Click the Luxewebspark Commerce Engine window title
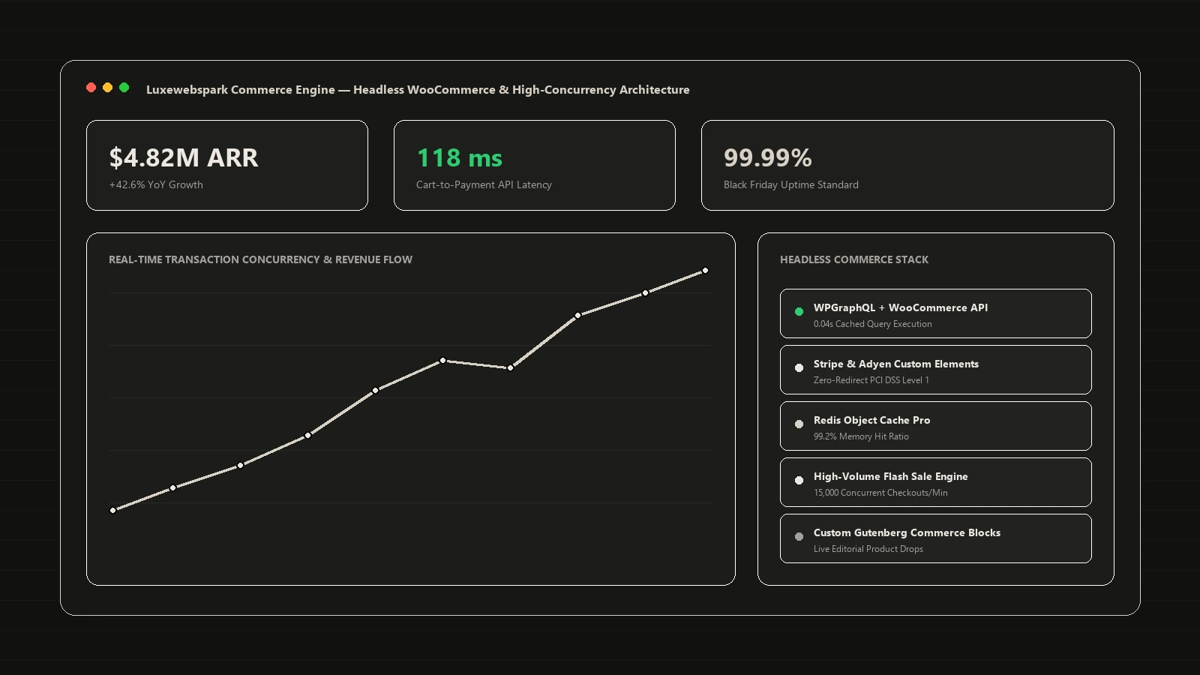 (418, 90)
